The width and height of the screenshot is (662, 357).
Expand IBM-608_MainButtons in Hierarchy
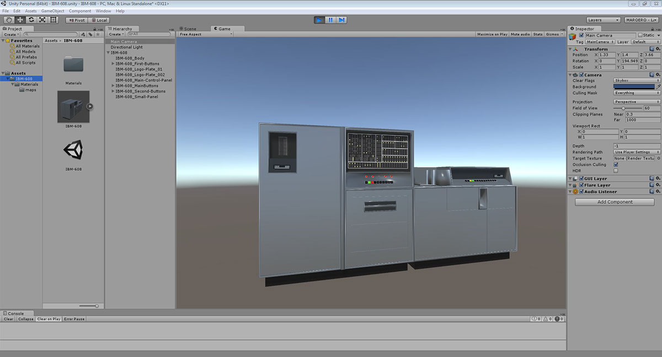pyautogui.click(x=113, y=86)
